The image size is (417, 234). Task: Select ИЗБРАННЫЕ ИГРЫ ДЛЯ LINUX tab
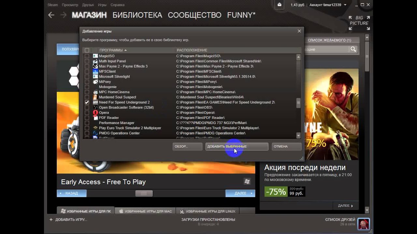pyautogui.click(x=207, y=211)
